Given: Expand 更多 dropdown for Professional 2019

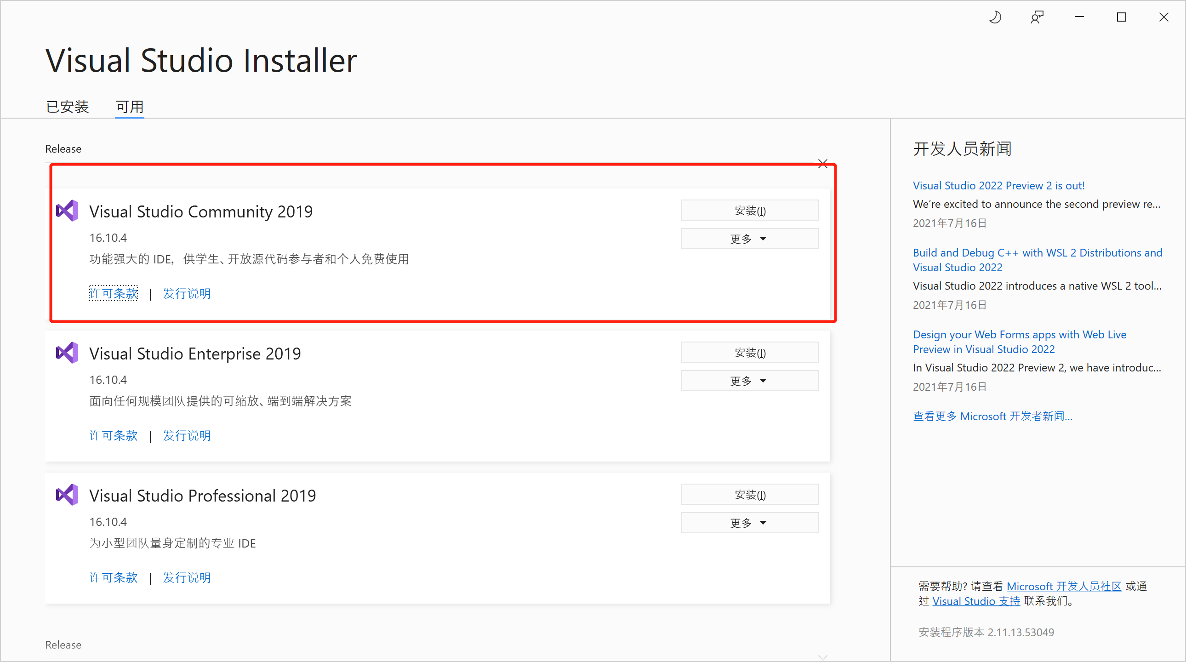Looking at the screenshot, I should tap(750, 523).
